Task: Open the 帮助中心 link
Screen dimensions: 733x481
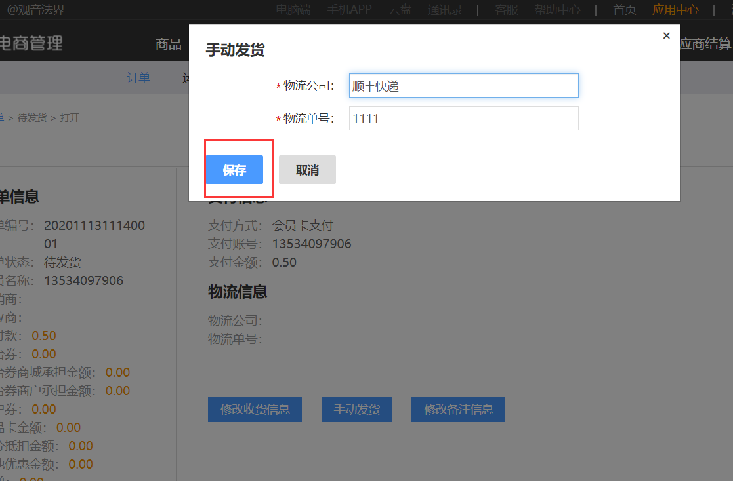Action: click(557, 9)
